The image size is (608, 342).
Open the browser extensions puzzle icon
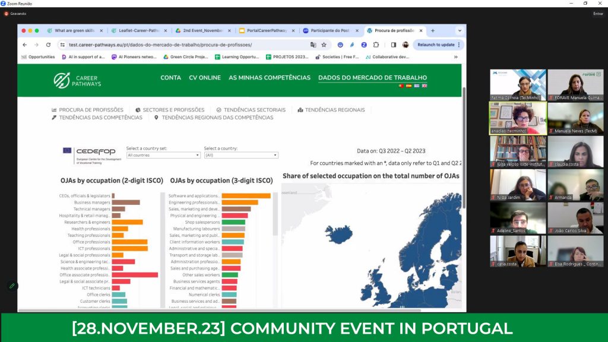pyautogui.click(x=376, y=45)
